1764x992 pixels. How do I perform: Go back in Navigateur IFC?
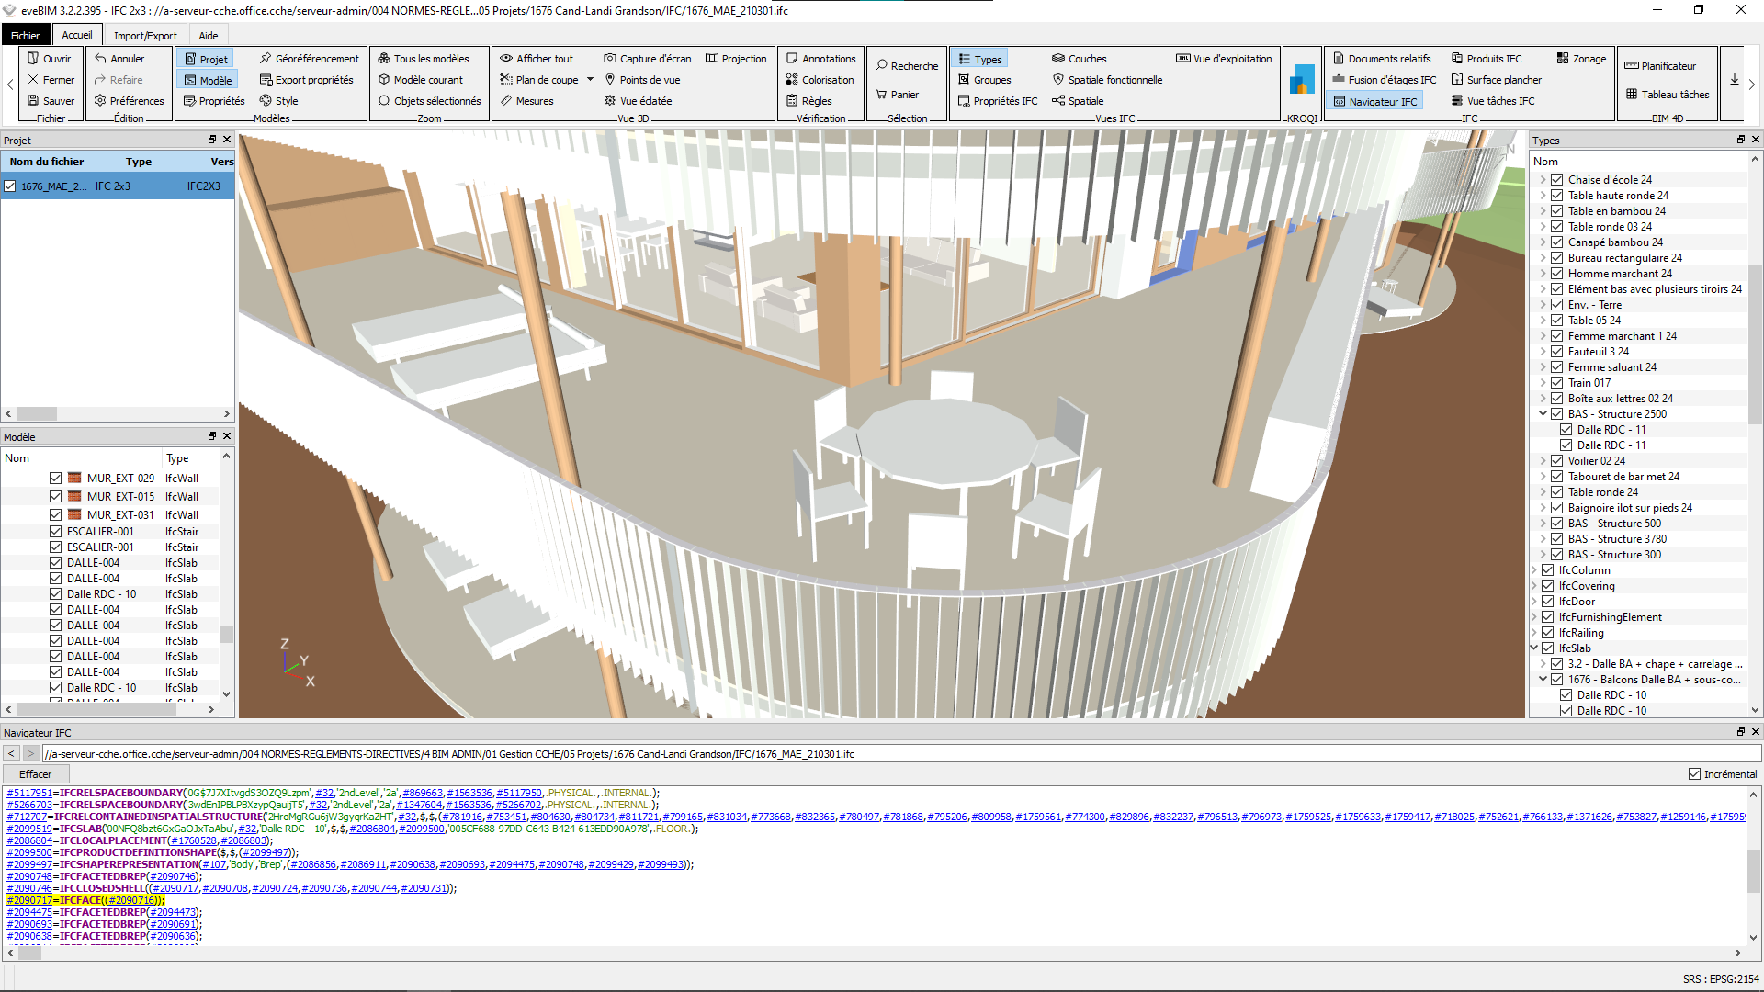[12, 754]
